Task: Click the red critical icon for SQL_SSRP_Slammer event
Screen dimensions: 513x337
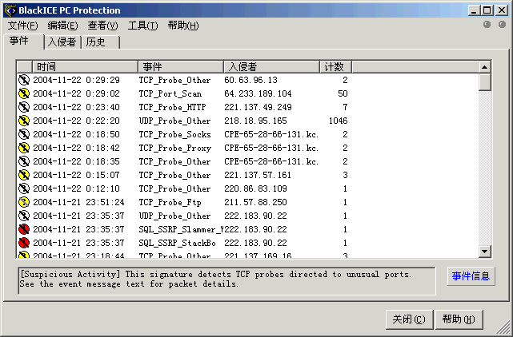Action: tap(24, 229)
